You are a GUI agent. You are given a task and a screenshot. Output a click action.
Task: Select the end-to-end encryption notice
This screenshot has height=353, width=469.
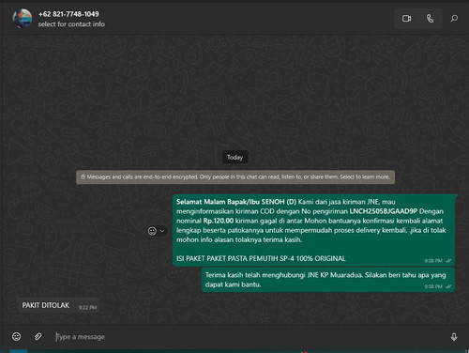(x=235, y=177)
